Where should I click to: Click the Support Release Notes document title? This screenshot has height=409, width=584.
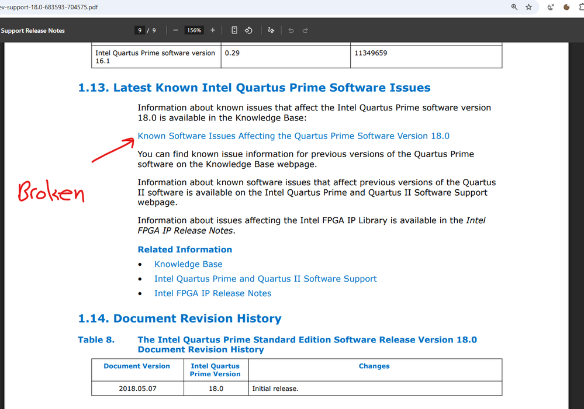[x=33, y=30]
